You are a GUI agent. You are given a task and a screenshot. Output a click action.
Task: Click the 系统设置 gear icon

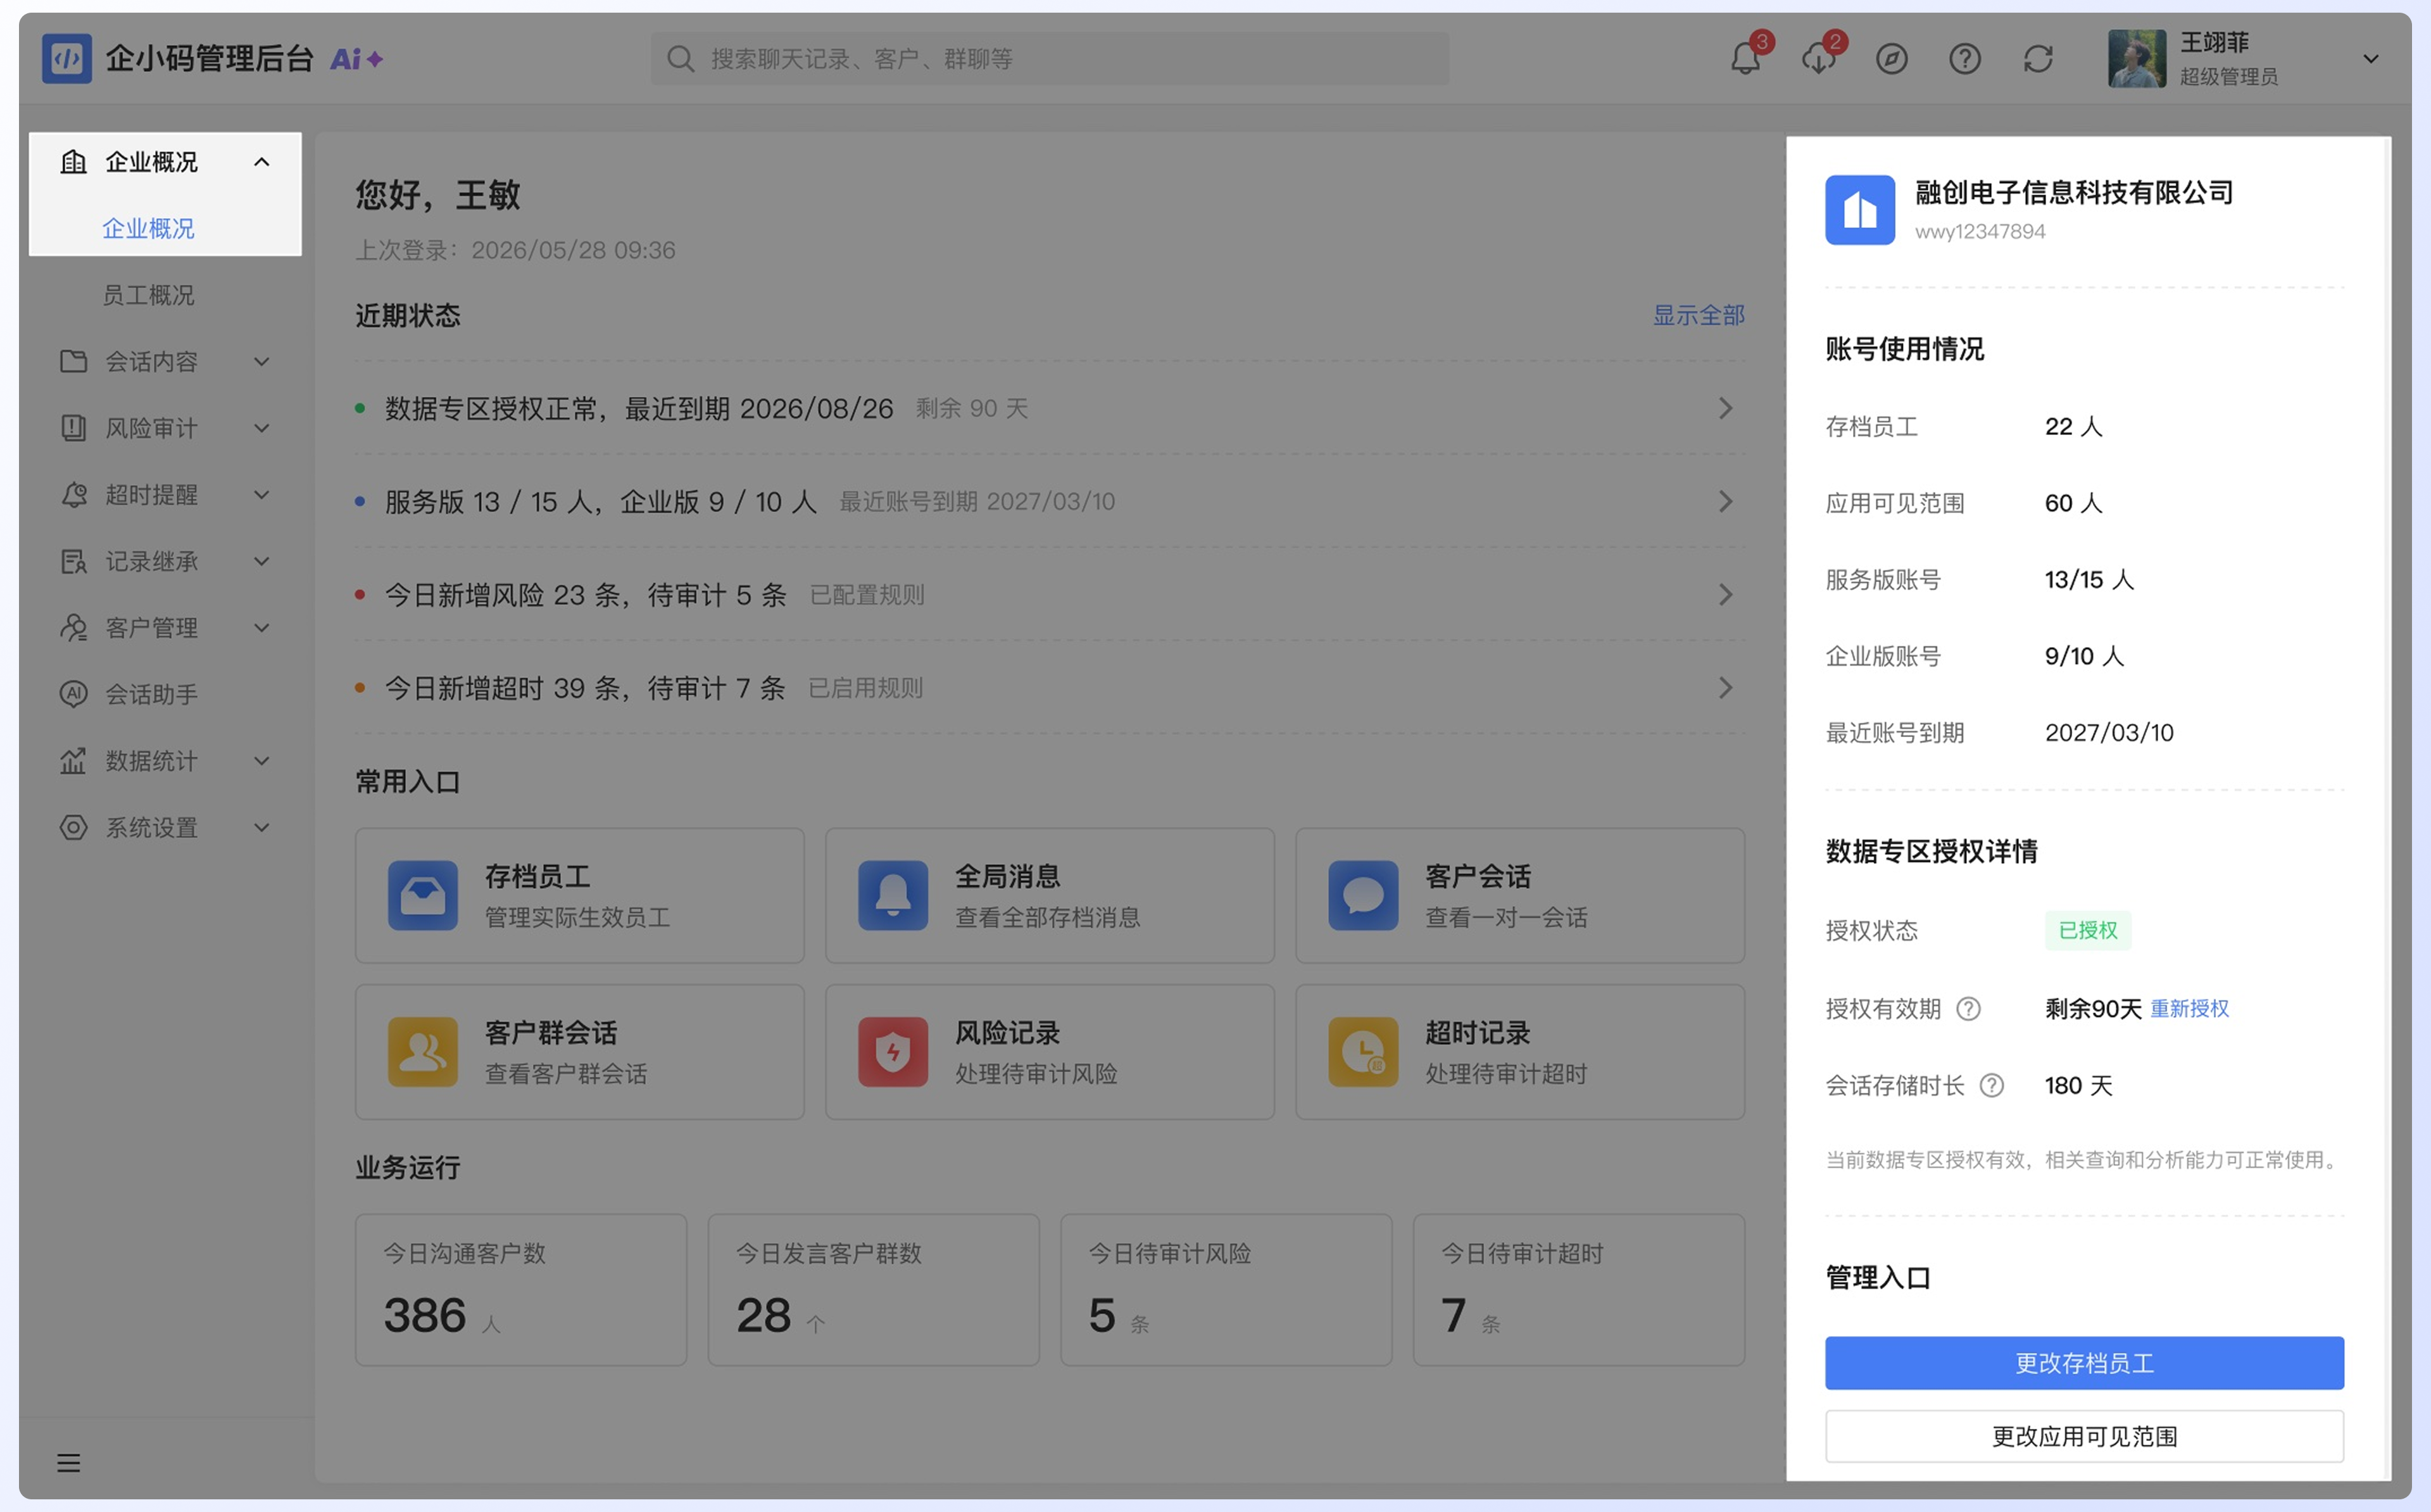(73, 827)
